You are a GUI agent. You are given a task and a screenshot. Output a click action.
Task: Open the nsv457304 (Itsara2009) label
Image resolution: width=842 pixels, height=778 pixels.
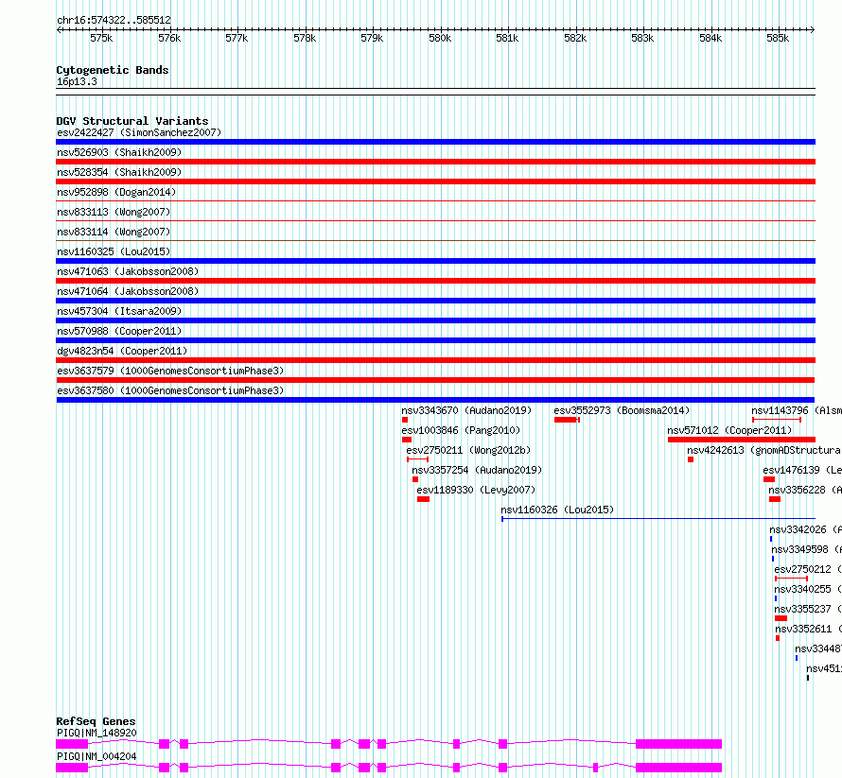[x=119, y=311]
